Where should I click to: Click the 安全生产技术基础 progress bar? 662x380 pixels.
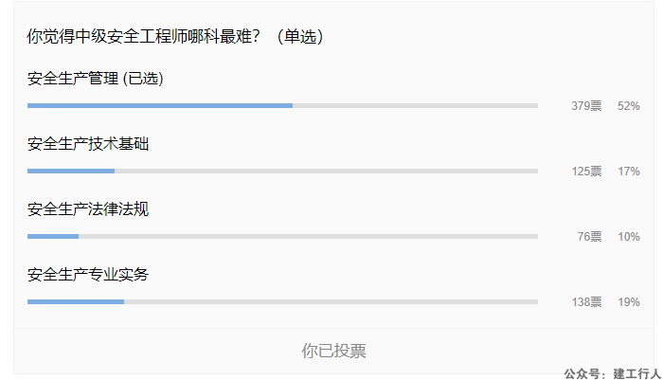tap(282, 171)
